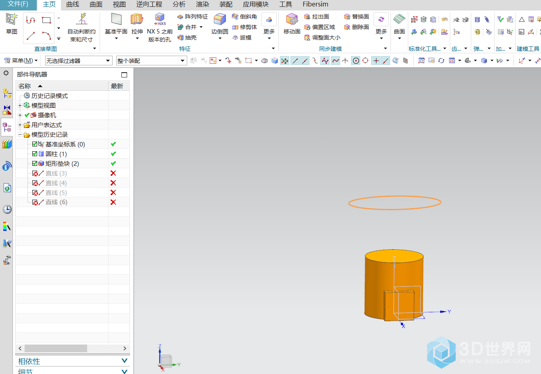Open the assembly navigator sidebar icon
The height and width of the screenshot is (374, 541).
[x=7, y=93]
